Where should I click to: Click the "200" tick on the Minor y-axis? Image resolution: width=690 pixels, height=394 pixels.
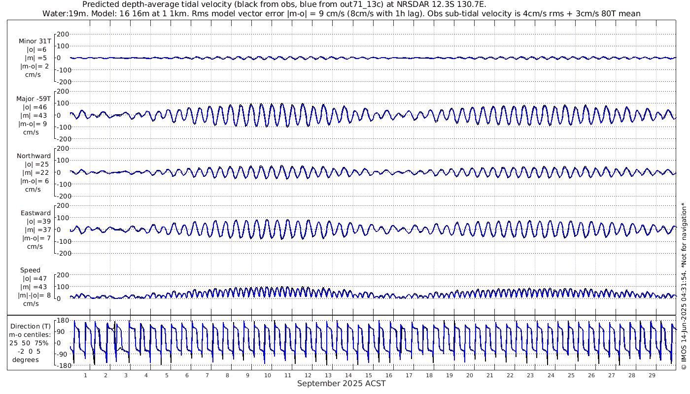(x=62, y=34)
